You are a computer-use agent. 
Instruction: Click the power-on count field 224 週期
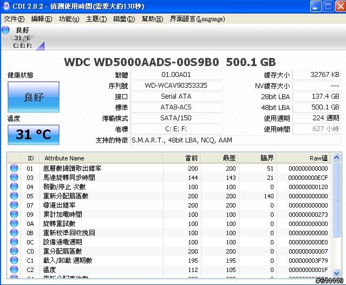pos(317,118)
